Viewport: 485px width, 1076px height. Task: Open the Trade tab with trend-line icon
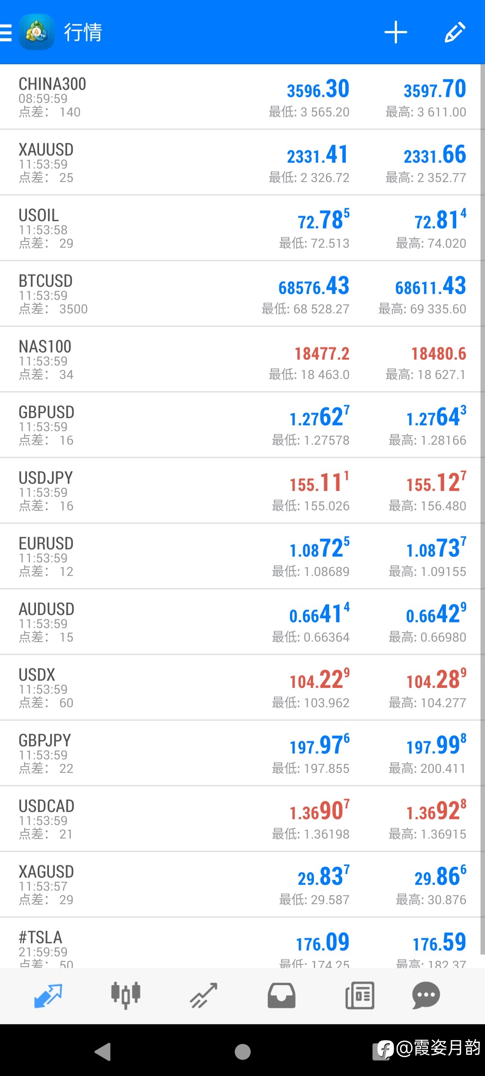click(x=204, y=996)
